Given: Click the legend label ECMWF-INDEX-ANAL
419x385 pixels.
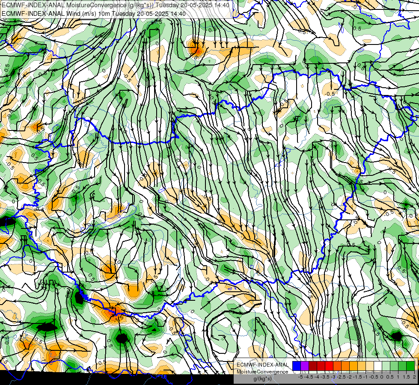Looking at the screenshot, I should coord(263,365).
